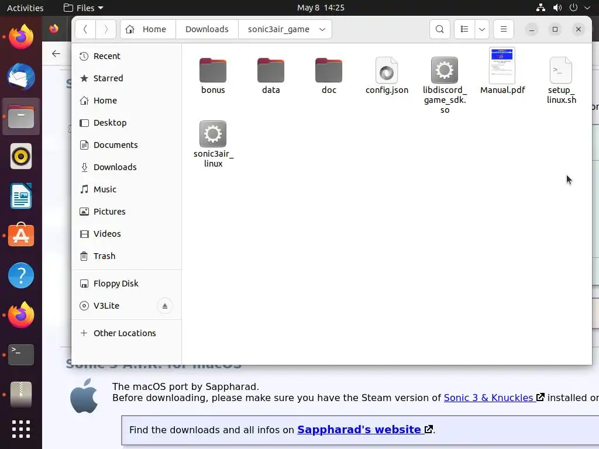Open the Files app menu in top bar
The image size is (599, 449).
pyautogui.click(x=83, y=8)
